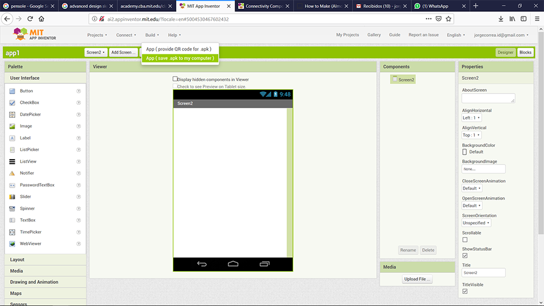Open the My Projects link
Viewport: 544px width, 306px height.
[x=347, y=35]
